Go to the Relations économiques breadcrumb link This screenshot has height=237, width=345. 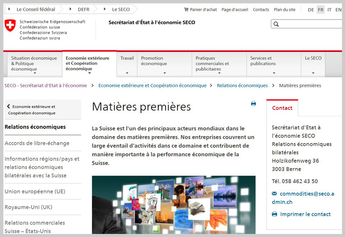(x=242, y=86)
